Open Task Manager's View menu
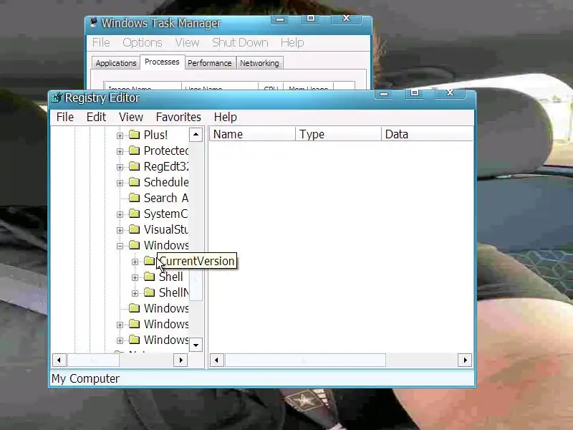Viewport: 573px width, 430px height. coord(187,43)
